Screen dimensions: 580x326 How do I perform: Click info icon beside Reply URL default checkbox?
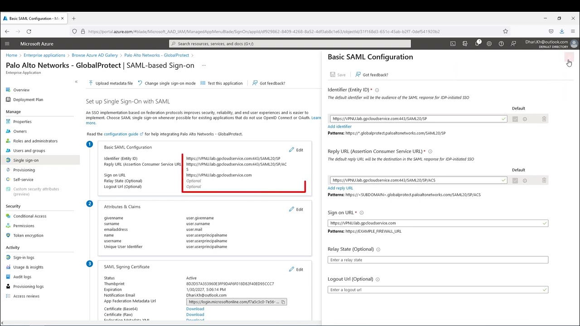pyautogui.click(x=525, y=181)
